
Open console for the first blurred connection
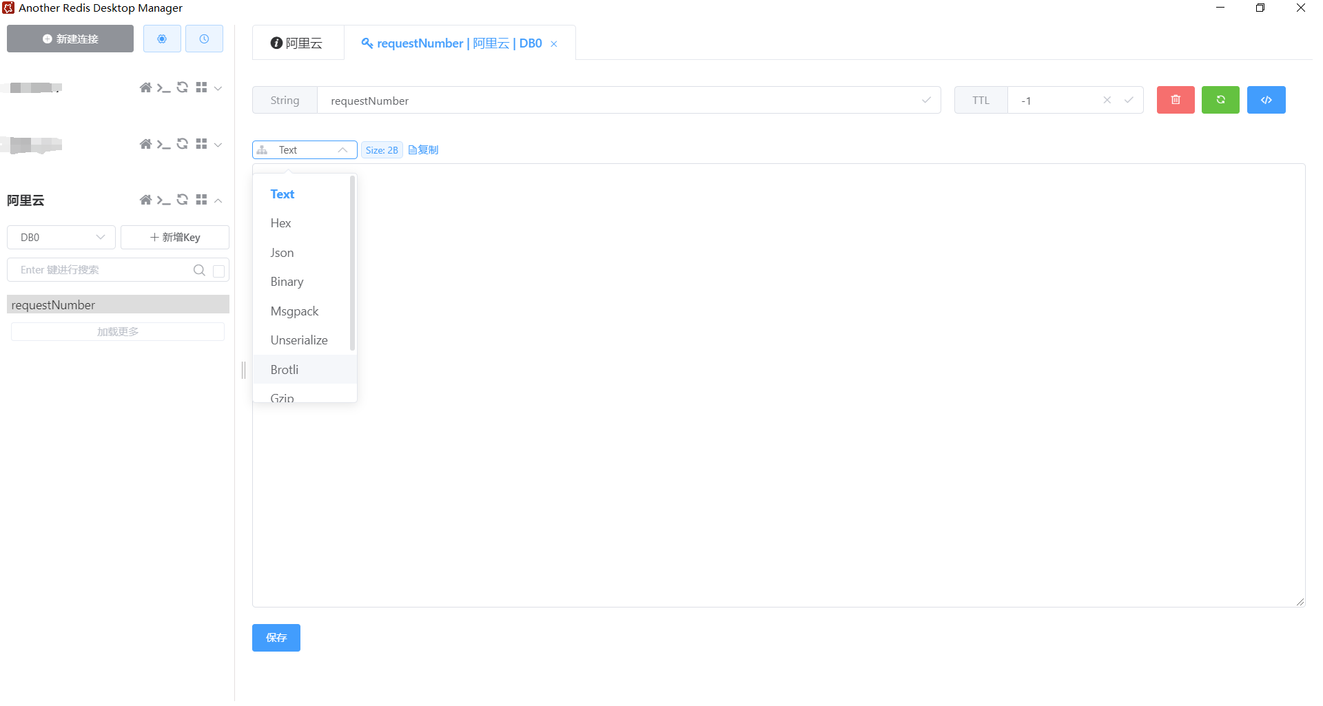tap(163, 87)
